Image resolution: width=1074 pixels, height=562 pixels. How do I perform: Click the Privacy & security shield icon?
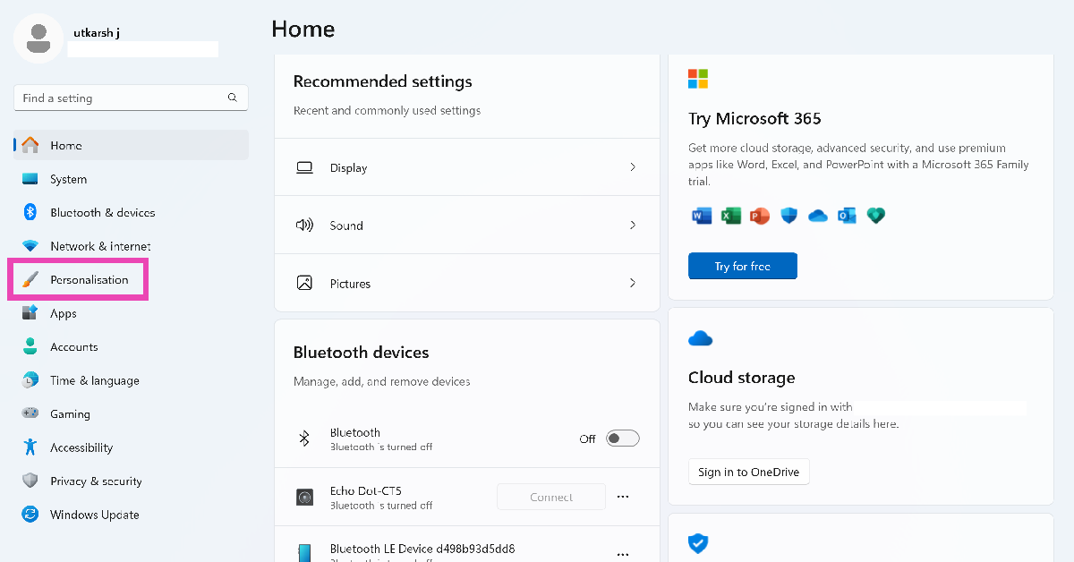point(30,481)
